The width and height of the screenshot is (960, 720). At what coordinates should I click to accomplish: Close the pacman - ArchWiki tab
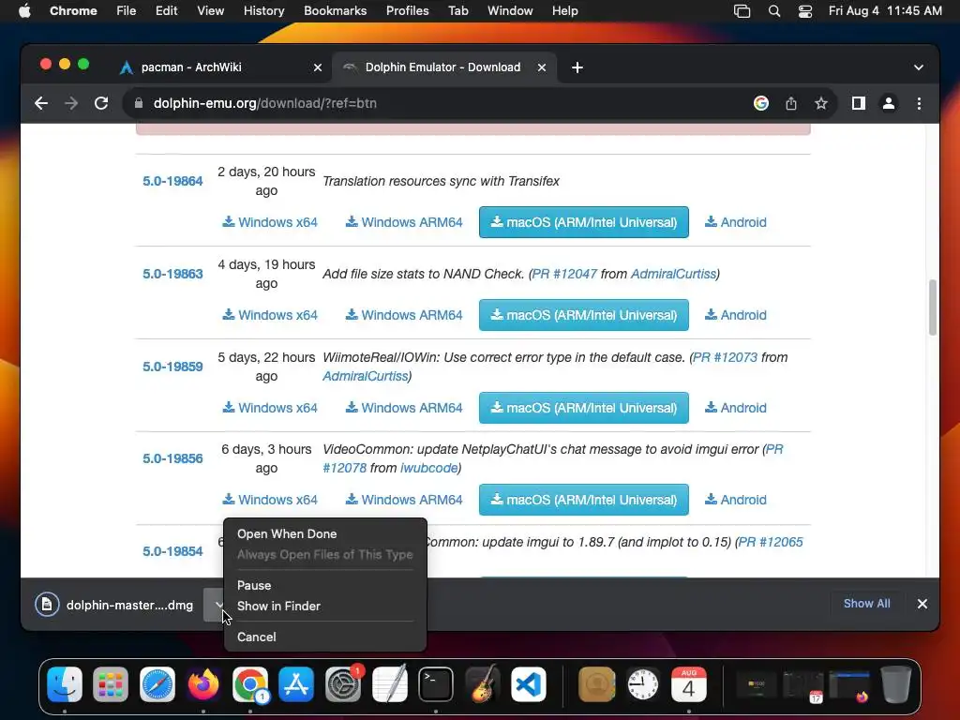[x=318, y=67]
